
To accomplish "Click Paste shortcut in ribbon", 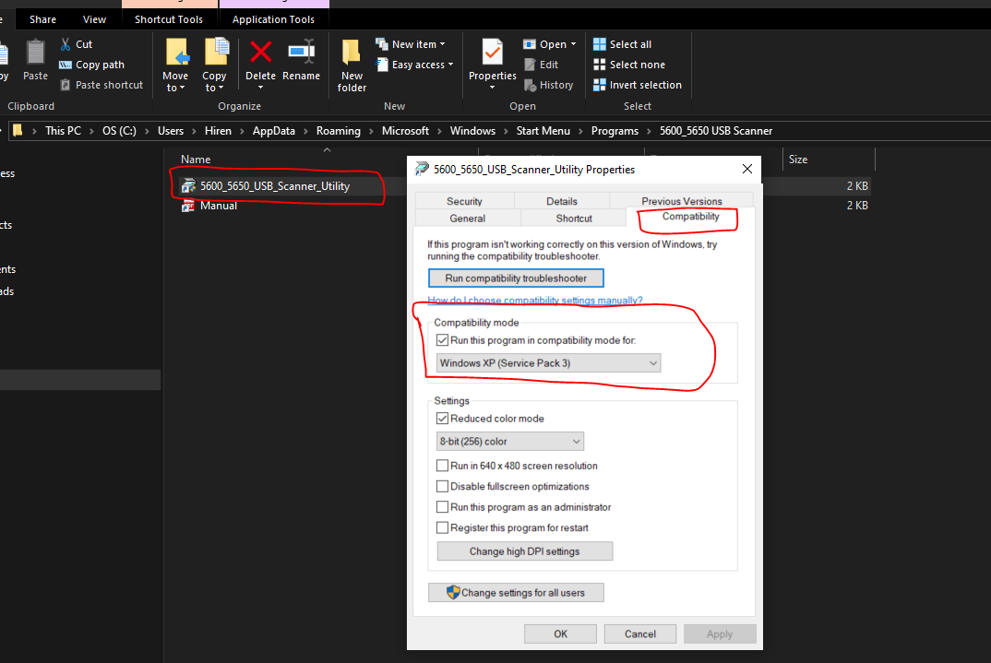I will tap(101, 85).
